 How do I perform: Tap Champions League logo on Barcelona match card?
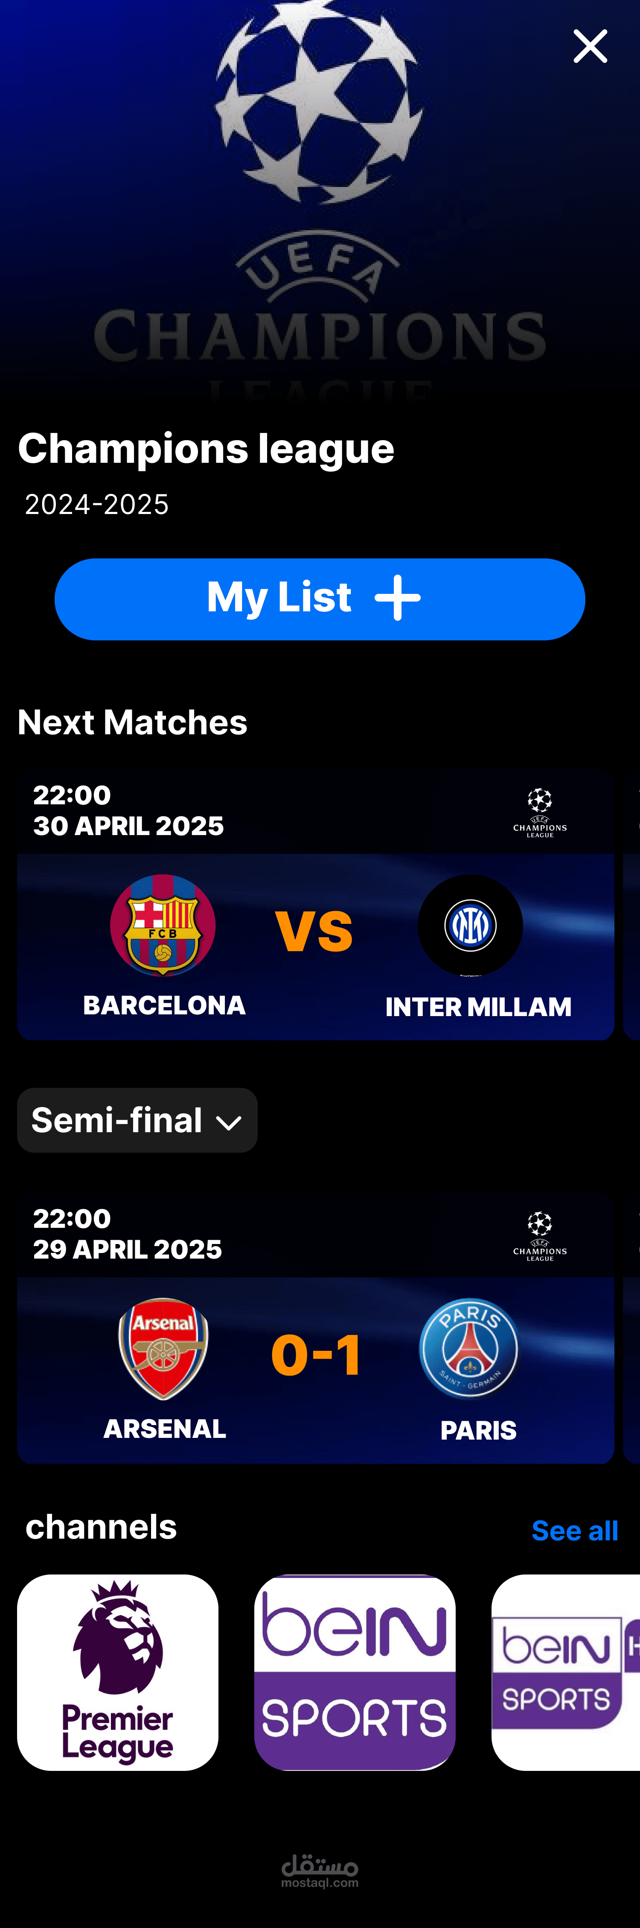(540, 813)
